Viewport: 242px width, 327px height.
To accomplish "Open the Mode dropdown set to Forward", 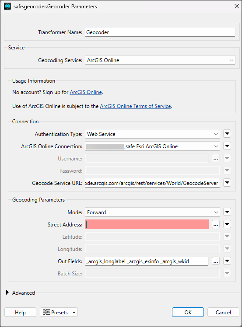I will coord(152,212).
